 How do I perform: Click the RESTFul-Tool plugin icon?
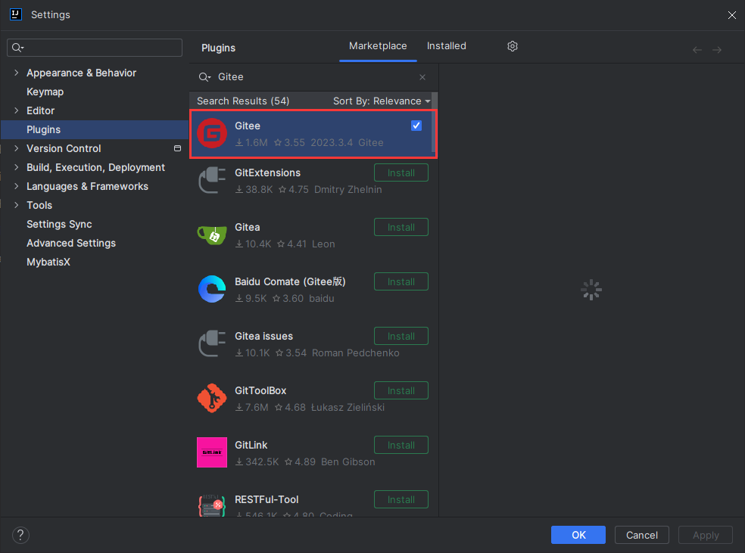tap(212, 505)
